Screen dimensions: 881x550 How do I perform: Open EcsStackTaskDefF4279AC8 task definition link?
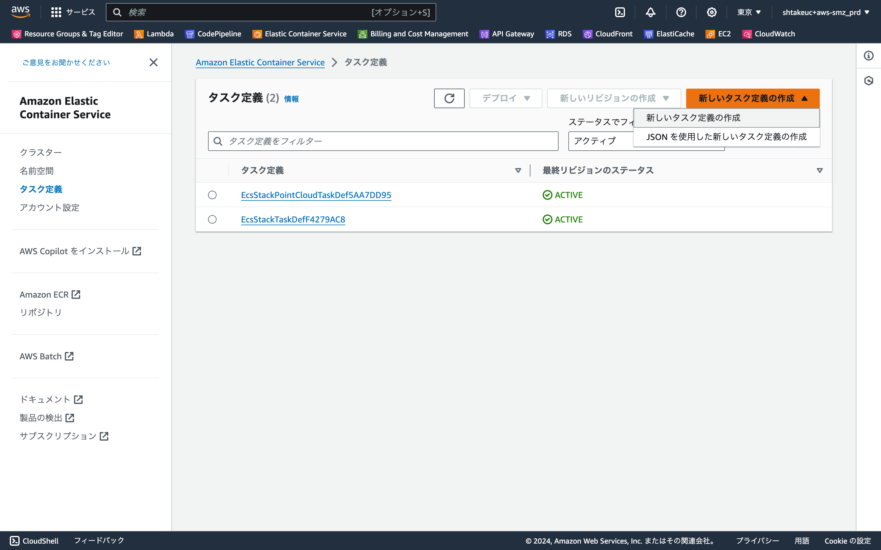coord(293,219)
